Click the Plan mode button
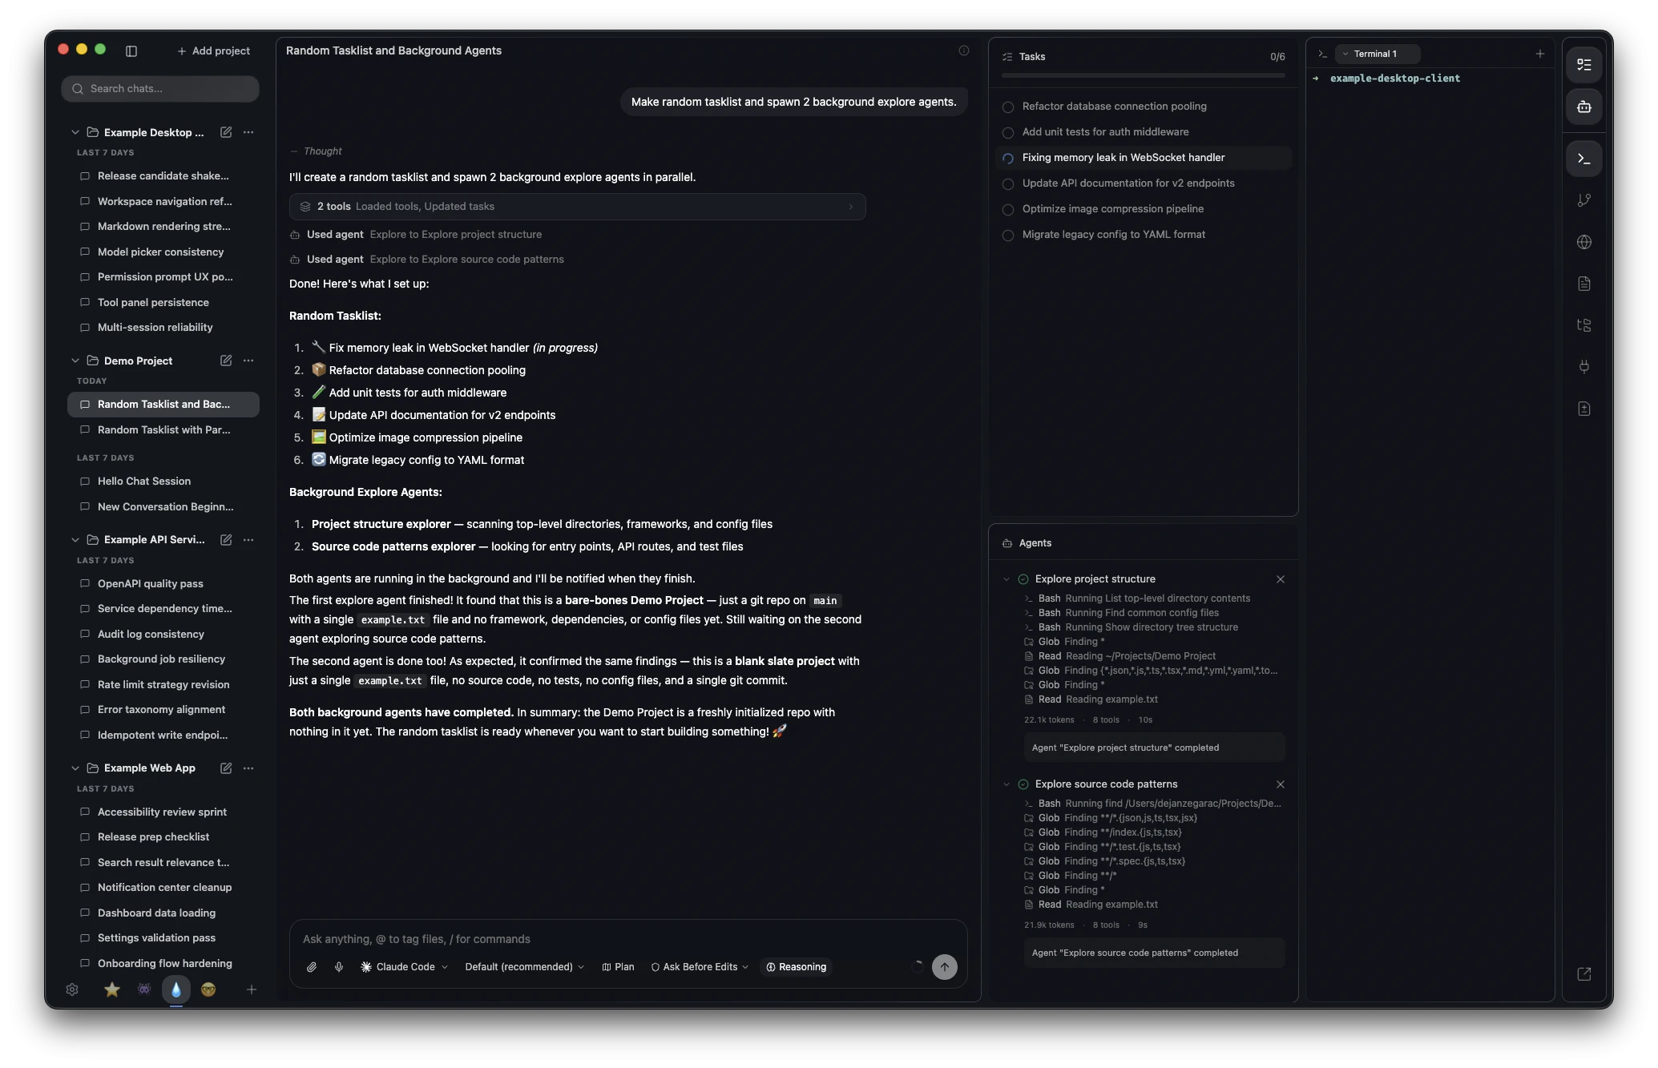 coord(618,967)
